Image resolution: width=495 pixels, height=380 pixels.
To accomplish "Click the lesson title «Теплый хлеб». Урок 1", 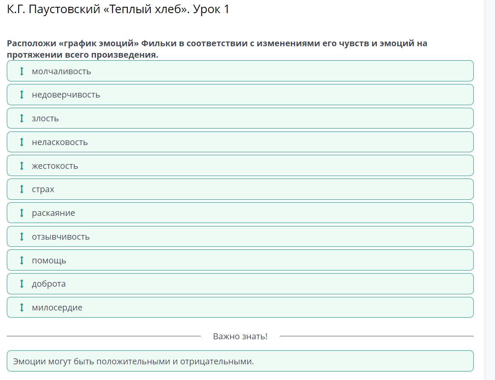I will 118,9.
